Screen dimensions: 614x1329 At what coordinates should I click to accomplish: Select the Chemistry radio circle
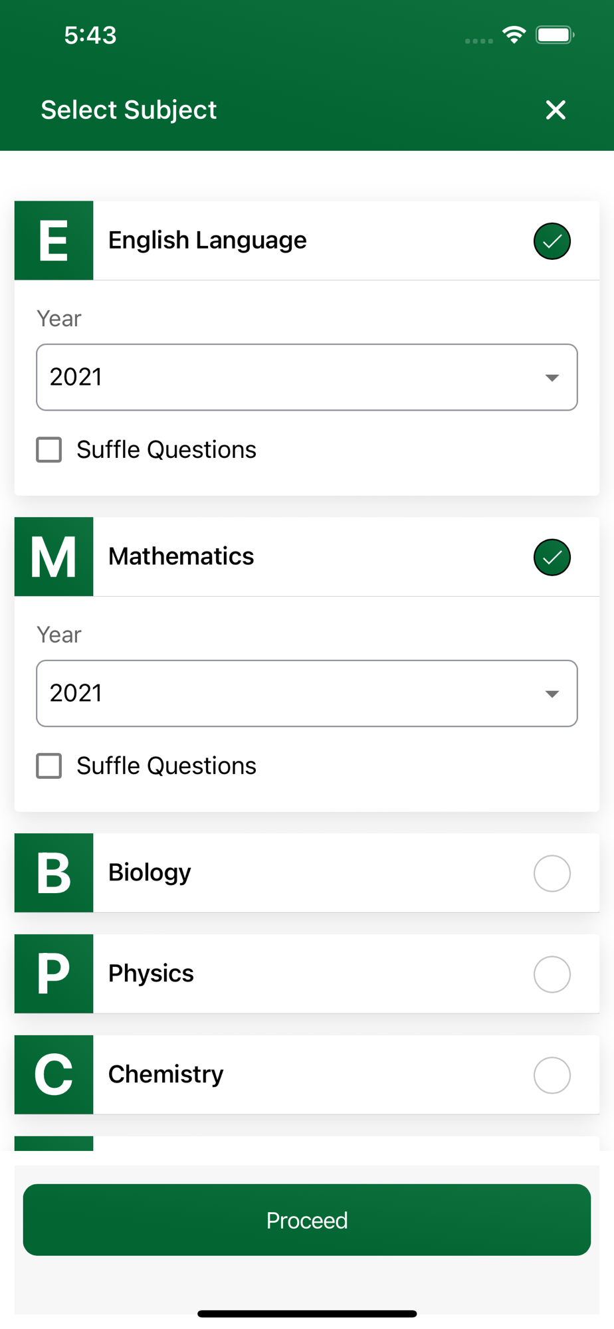tap(552, 1075)
